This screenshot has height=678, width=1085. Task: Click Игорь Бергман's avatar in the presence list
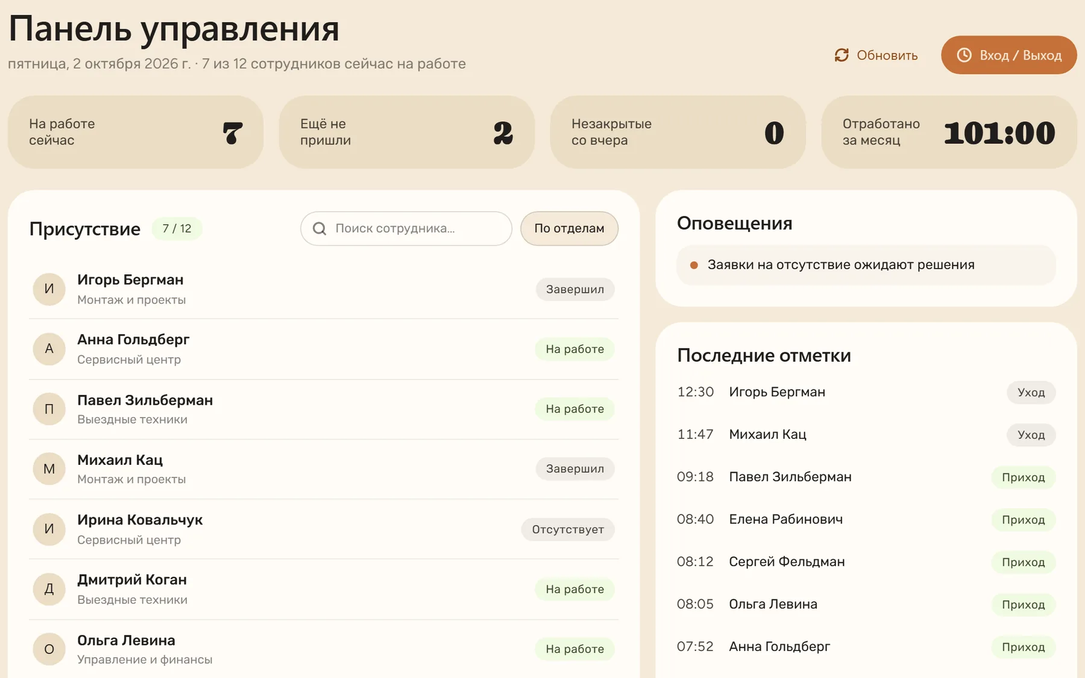[x=49, y=289]
